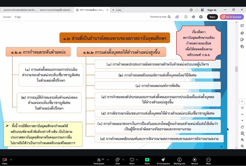Click item (๓) การกำหนดเกณฑ์การตัดสิน
Image resolution: width=246 pixels, height=166 pixels.
pyautogui.click(x=158, y=86)
